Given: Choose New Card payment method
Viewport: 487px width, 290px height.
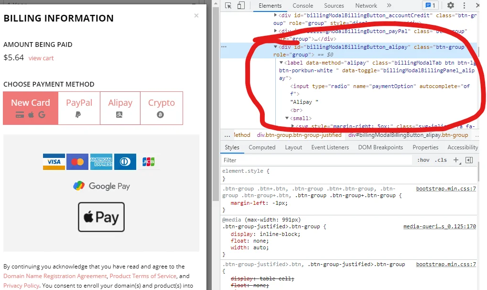Looking at the screenshot, I should coord(31,108).
